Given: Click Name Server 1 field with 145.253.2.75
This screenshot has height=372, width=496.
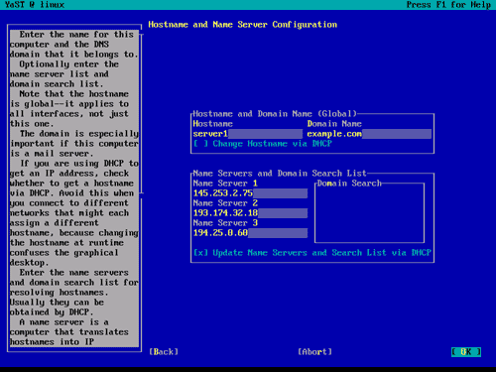Looking at the screenshot, I should [250, 193].
